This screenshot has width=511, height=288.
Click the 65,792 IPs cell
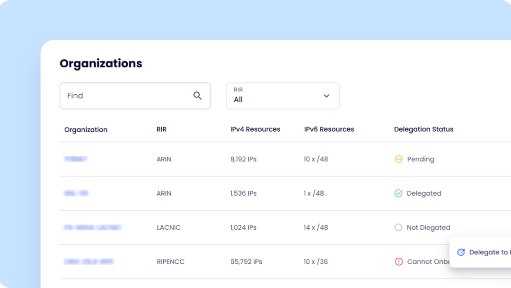click(x=246, y=261)
